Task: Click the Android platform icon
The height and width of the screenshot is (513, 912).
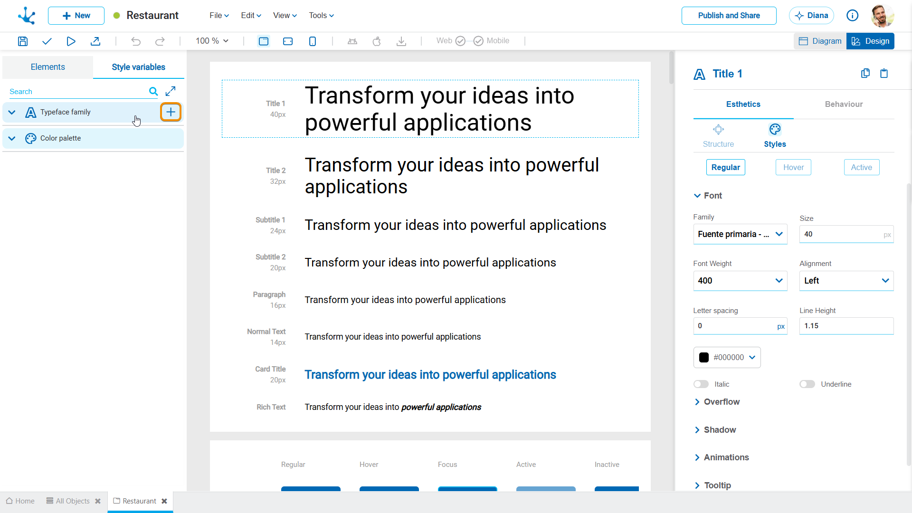Action: tap(352, 41)
